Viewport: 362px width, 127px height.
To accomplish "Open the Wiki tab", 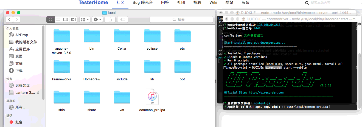I will click(213, 2).
